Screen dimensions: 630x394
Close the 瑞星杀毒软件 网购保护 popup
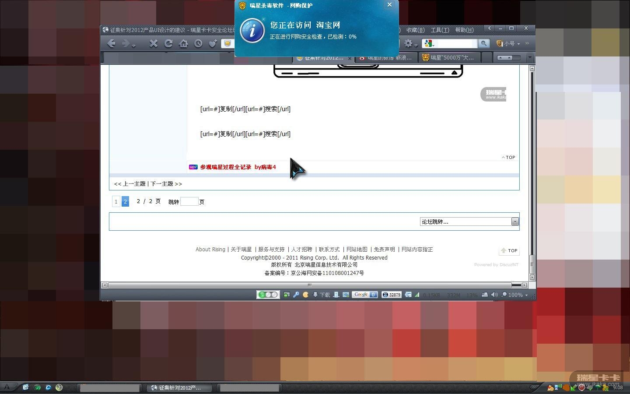(389, 5)
